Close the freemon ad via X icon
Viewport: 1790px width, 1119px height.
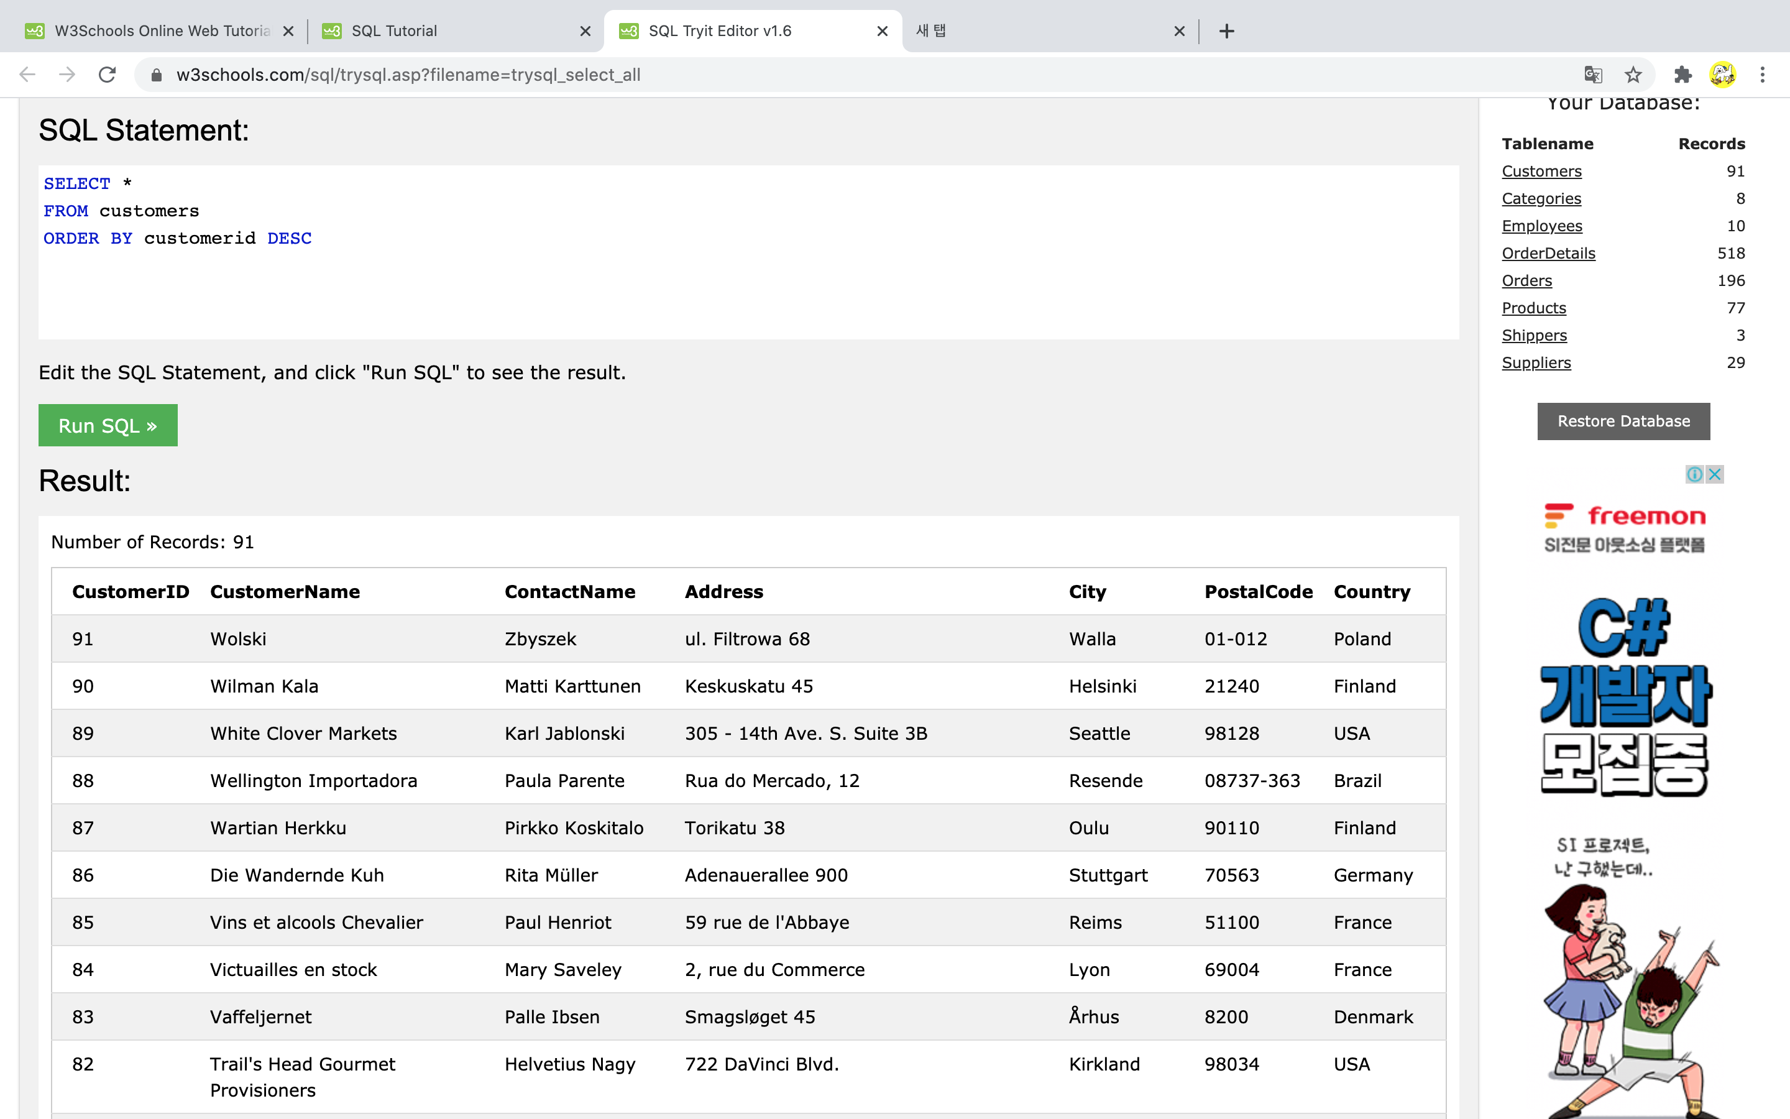click(1715, 474)
